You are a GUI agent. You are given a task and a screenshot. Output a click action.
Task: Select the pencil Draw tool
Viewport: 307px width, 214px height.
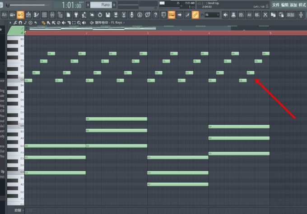(43, 23)
